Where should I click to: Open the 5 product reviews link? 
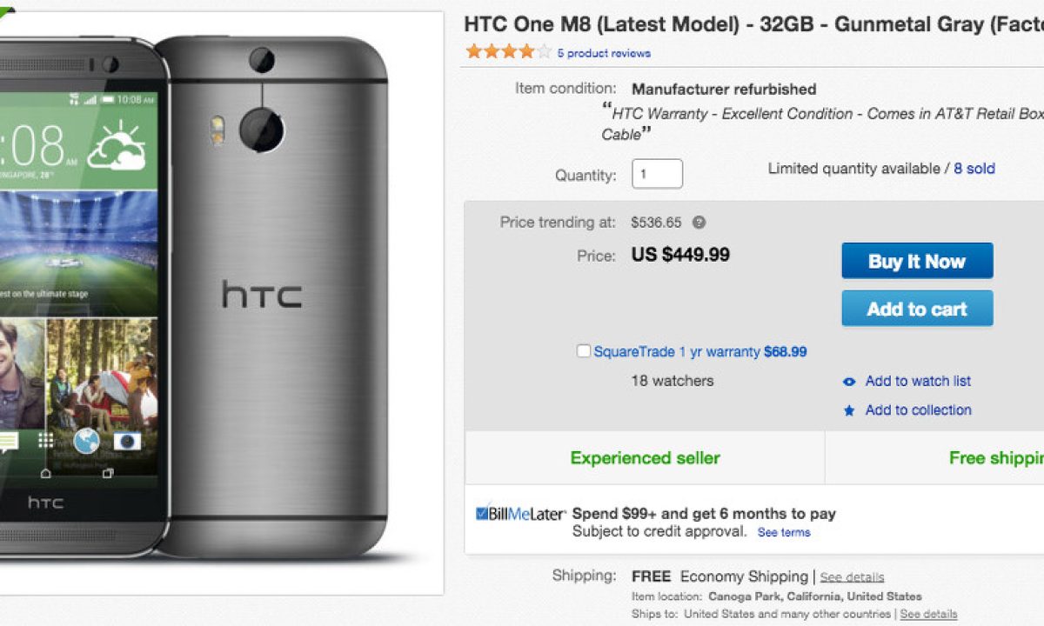click(604, 53)
